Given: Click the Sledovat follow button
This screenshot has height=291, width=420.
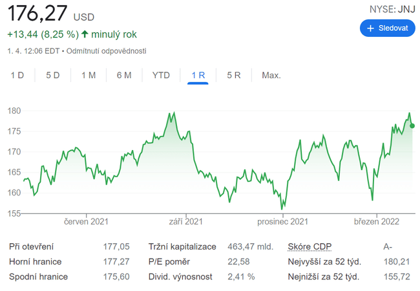Looking at the screenshot, I should click(x=387, y=28).
